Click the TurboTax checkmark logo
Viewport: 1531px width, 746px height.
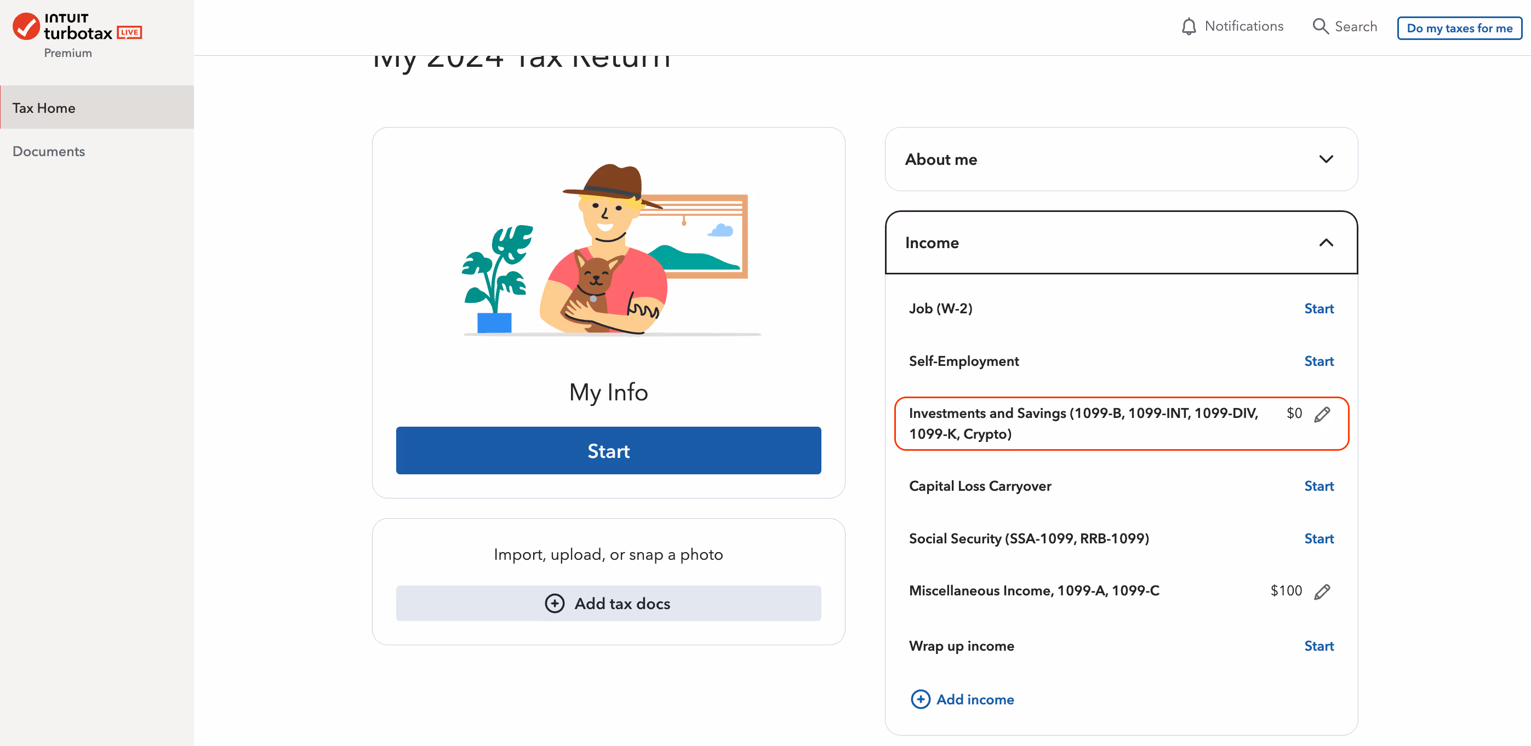click(26, 27)
